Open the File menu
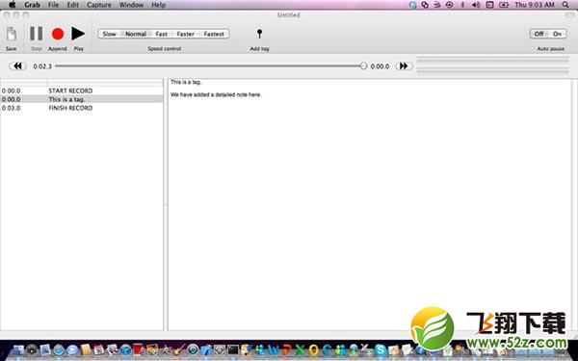 pos(53,5)
